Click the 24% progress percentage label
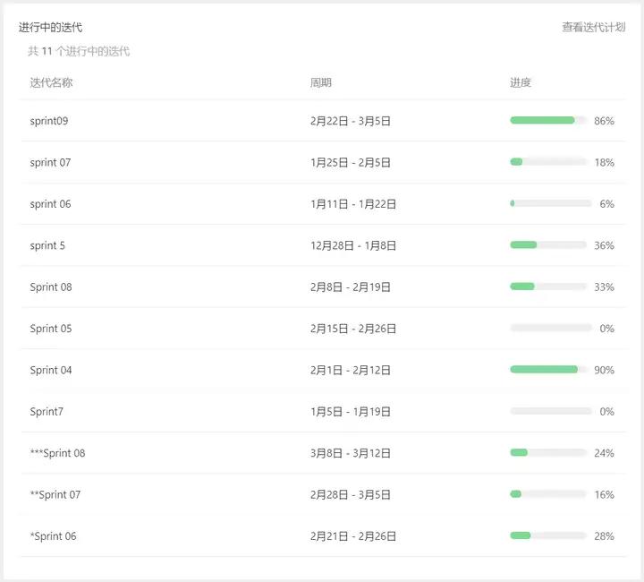 tap(604, 453)
